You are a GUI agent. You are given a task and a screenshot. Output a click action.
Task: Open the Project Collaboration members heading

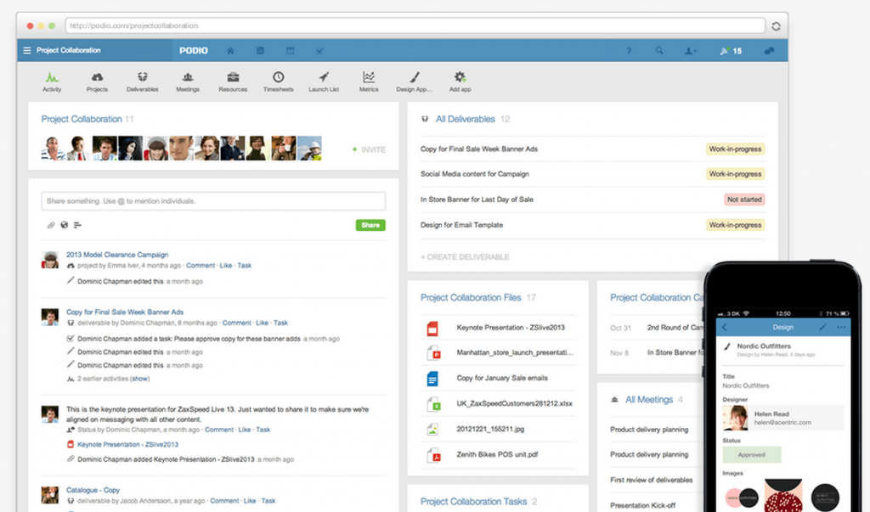pos(82,119)
